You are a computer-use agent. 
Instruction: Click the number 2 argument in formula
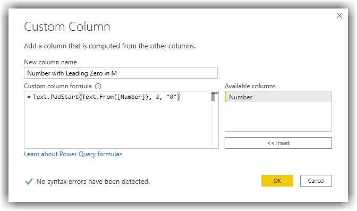point(158,97)
